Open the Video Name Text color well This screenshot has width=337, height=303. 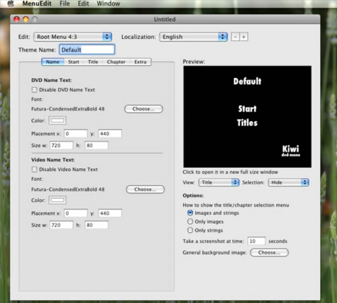pyautogui.click(x=57, y=200)
